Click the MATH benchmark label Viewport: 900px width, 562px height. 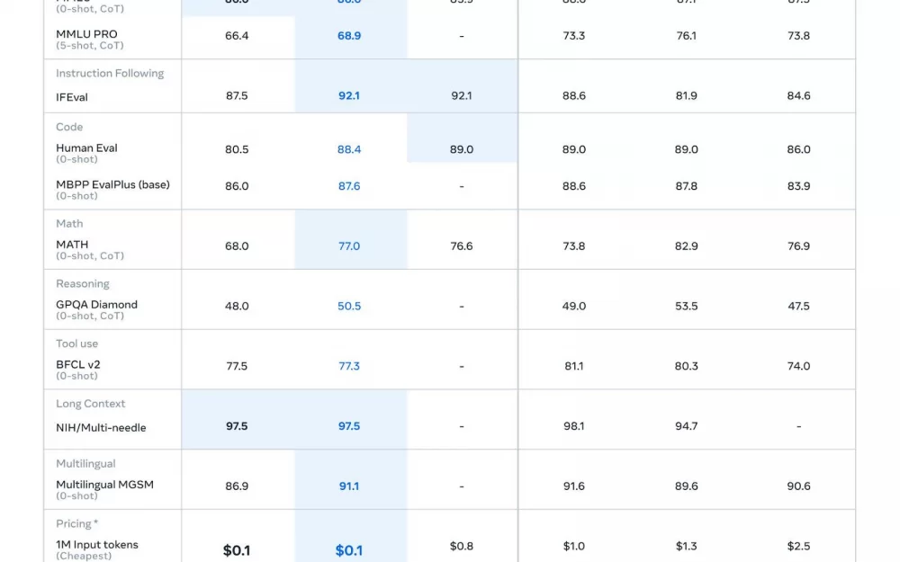pyautogui.click(x=72, y=245)
